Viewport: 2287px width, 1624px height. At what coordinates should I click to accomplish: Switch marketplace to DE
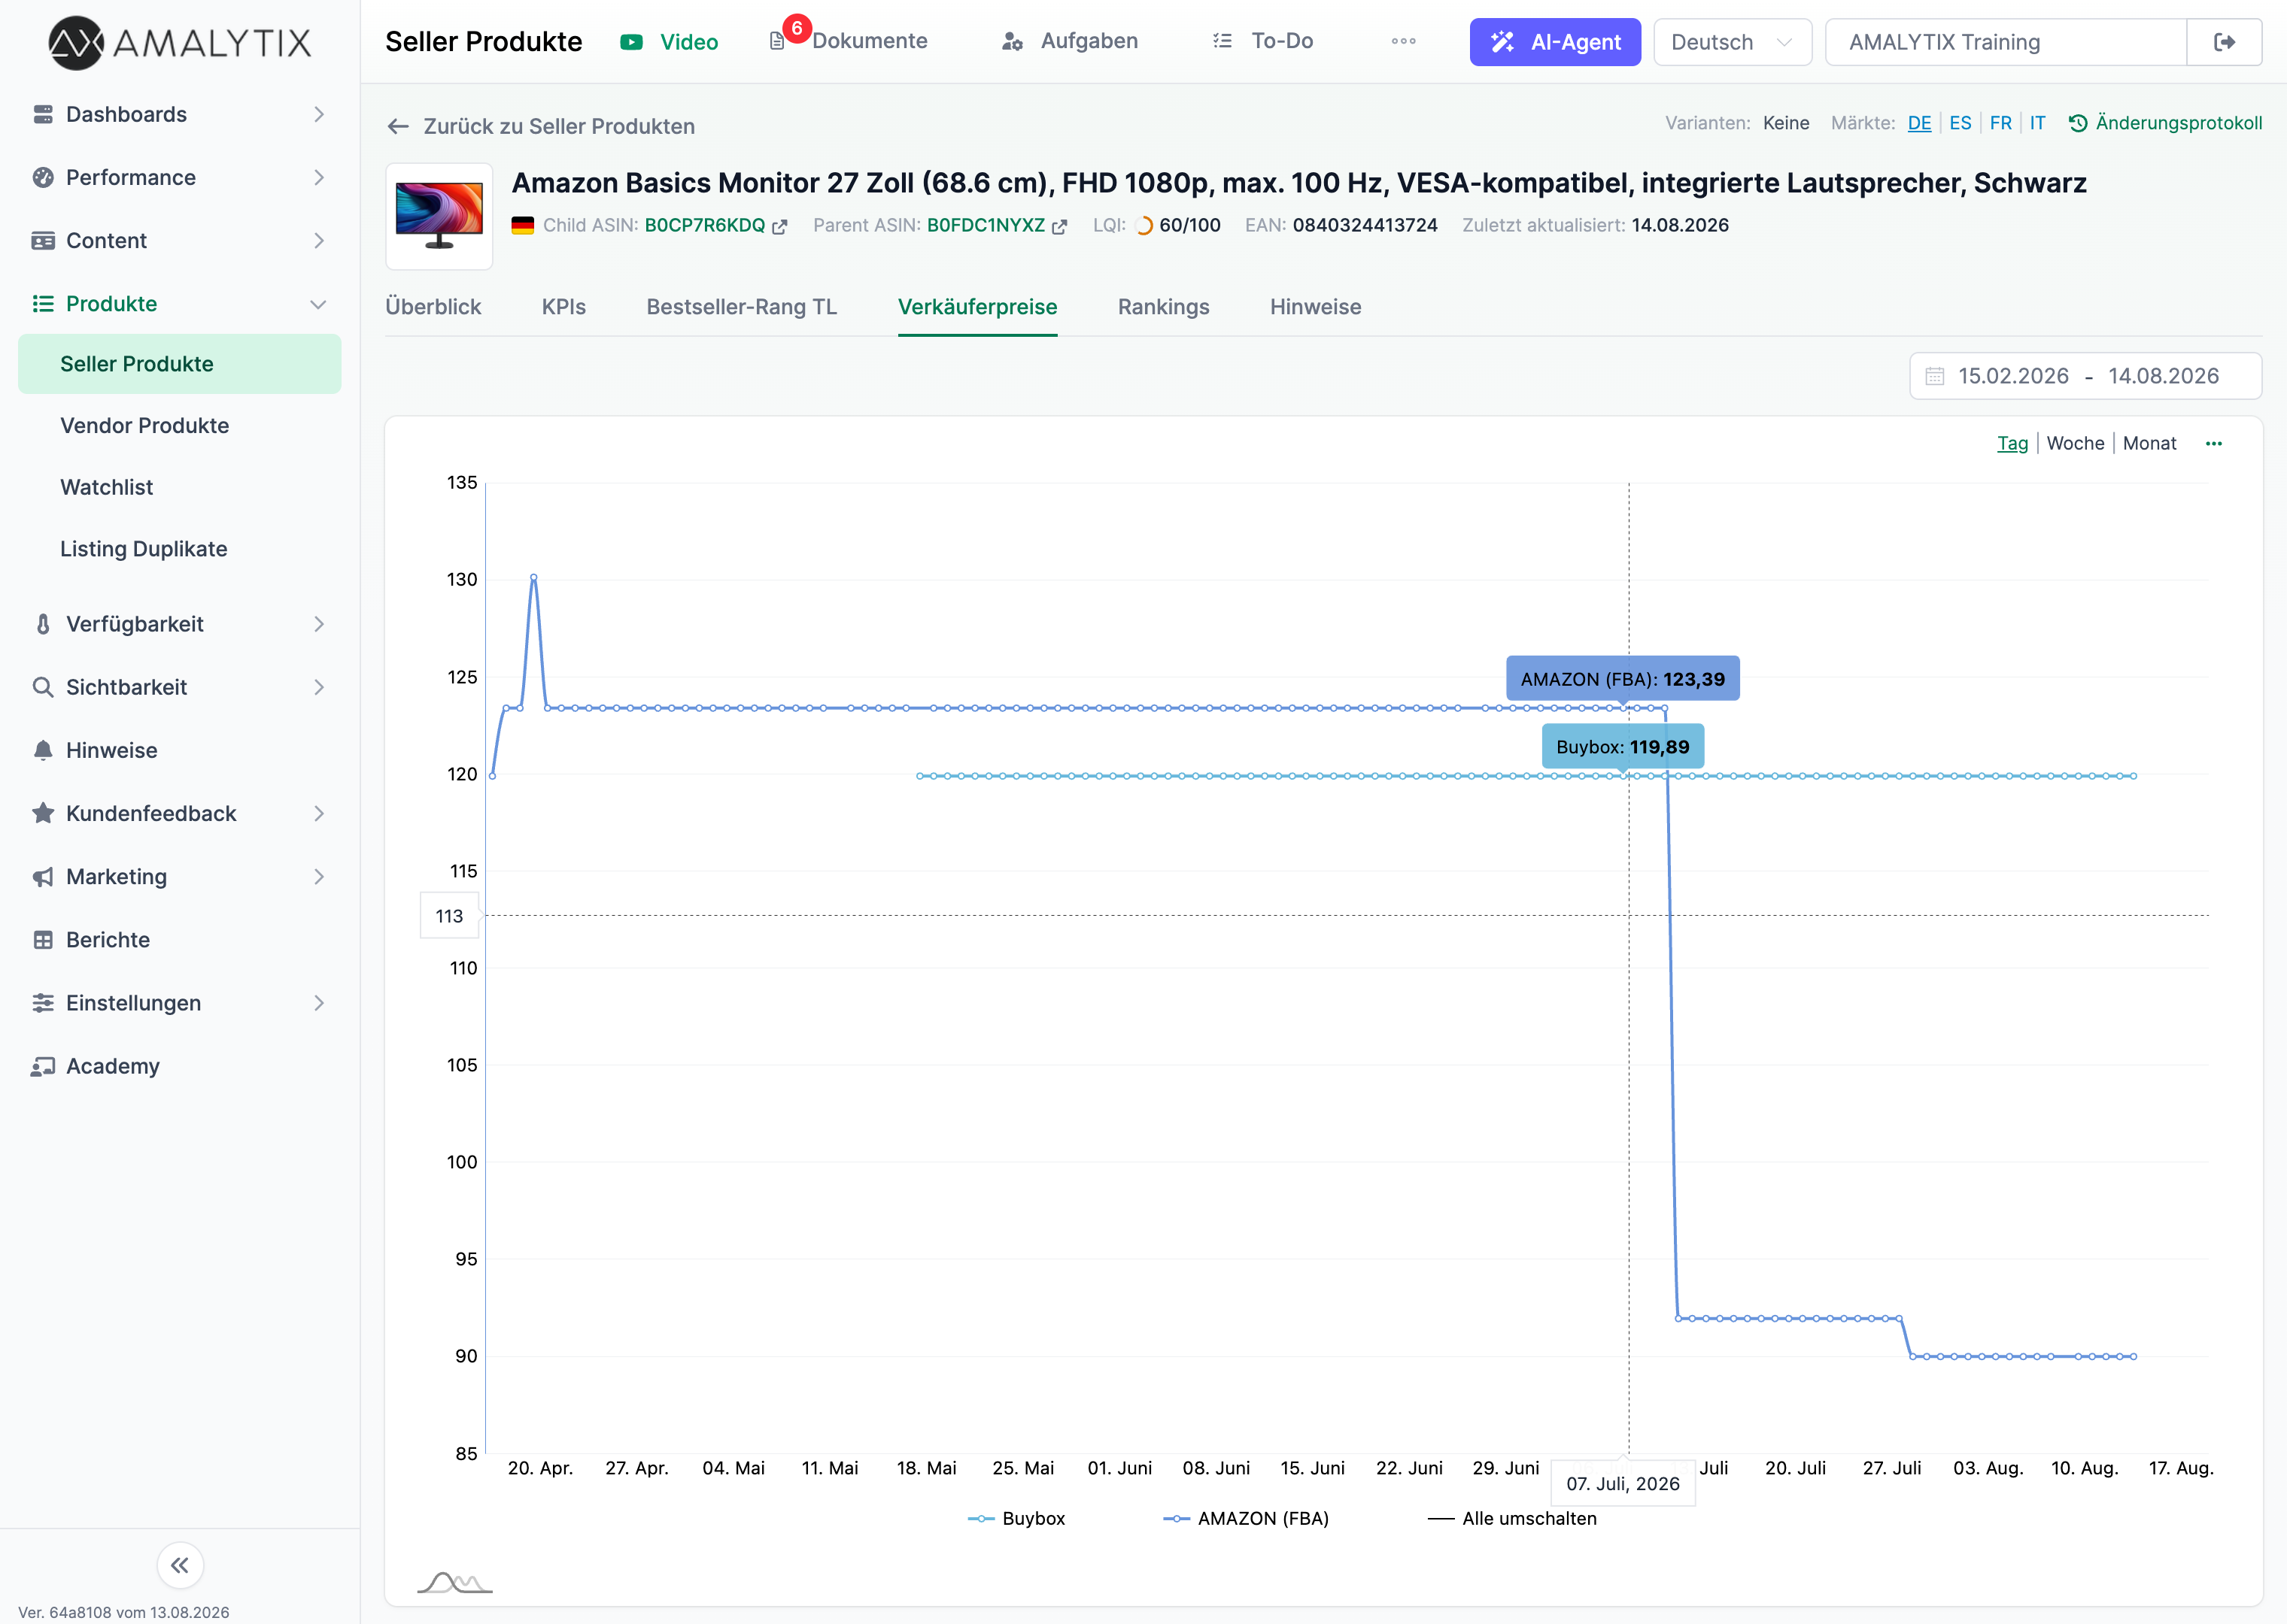(x=1919, y=123)
